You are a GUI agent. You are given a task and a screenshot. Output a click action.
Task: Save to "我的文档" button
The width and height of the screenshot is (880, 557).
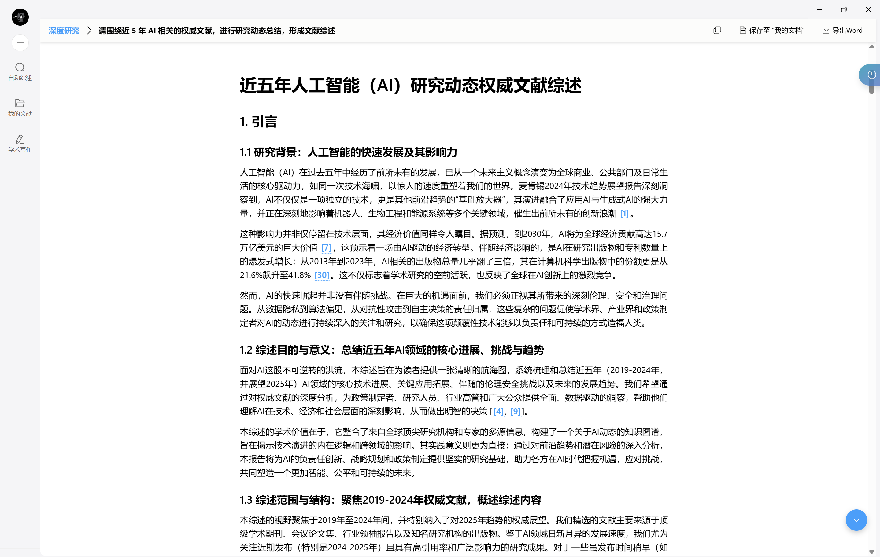(771, 30)
